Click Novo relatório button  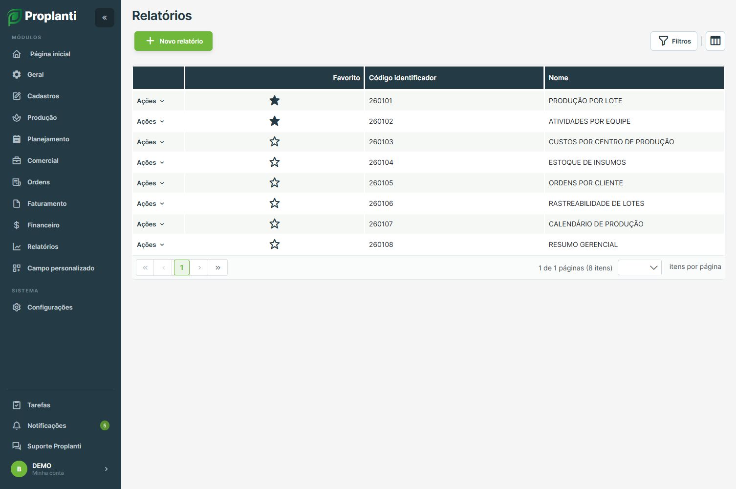tap(173, 41)
